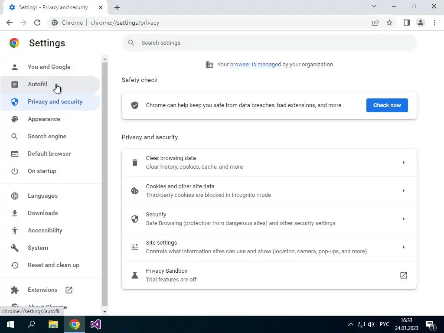Open Downloads settings

tap(50, 213)
